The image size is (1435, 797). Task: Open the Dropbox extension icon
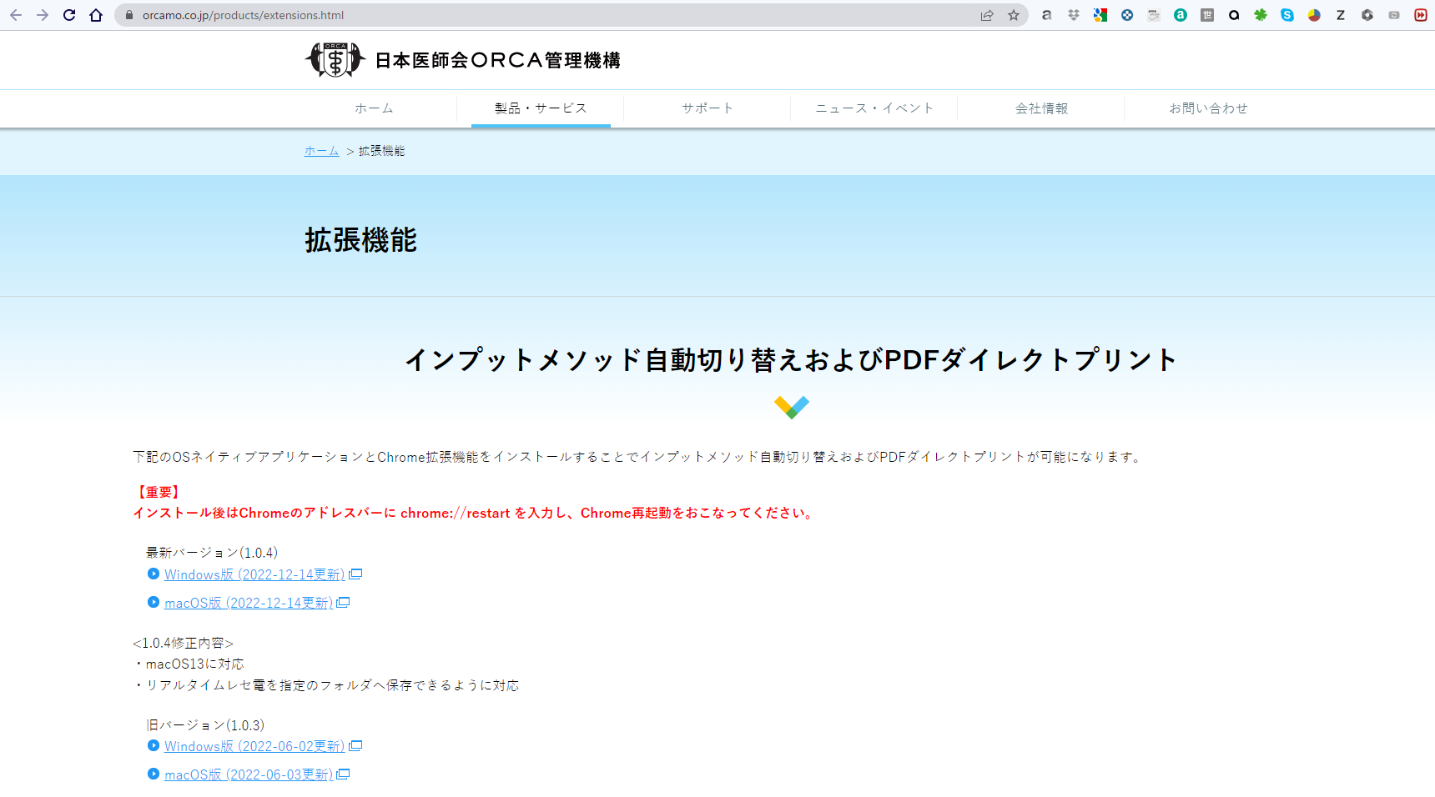1074,15
